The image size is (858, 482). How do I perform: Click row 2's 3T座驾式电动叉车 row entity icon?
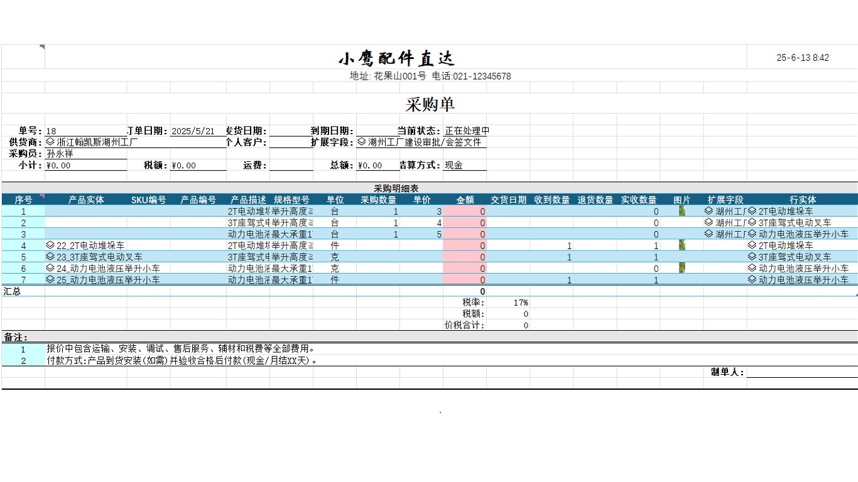pyautogui.click(x=752, y=223)
